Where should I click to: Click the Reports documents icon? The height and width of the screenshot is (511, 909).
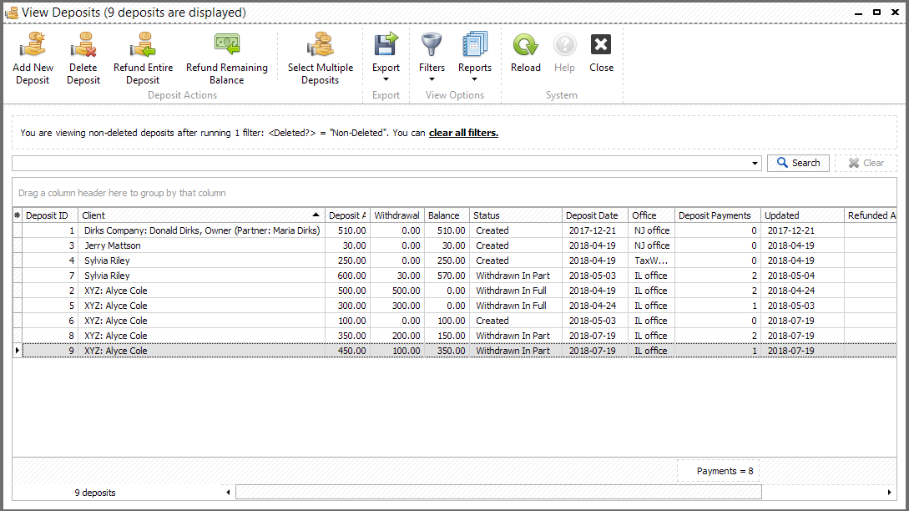coord(475,44)
